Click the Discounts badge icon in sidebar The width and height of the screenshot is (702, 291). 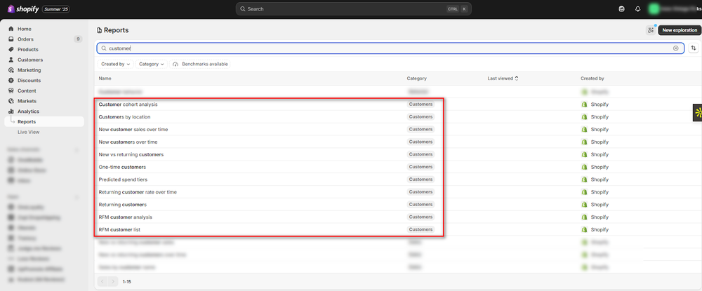(x=11, y=81)
